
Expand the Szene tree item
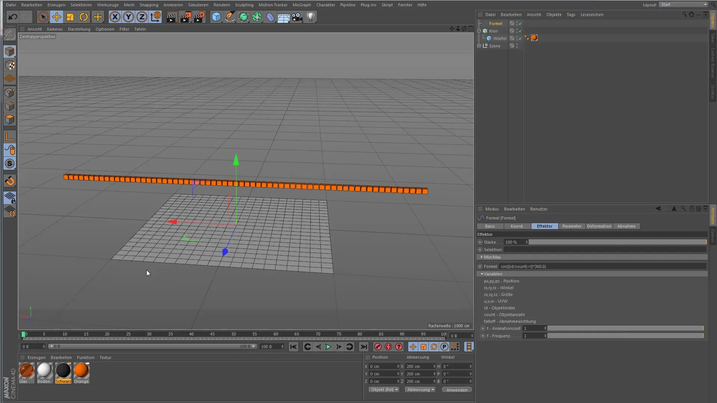coord(479,46)
